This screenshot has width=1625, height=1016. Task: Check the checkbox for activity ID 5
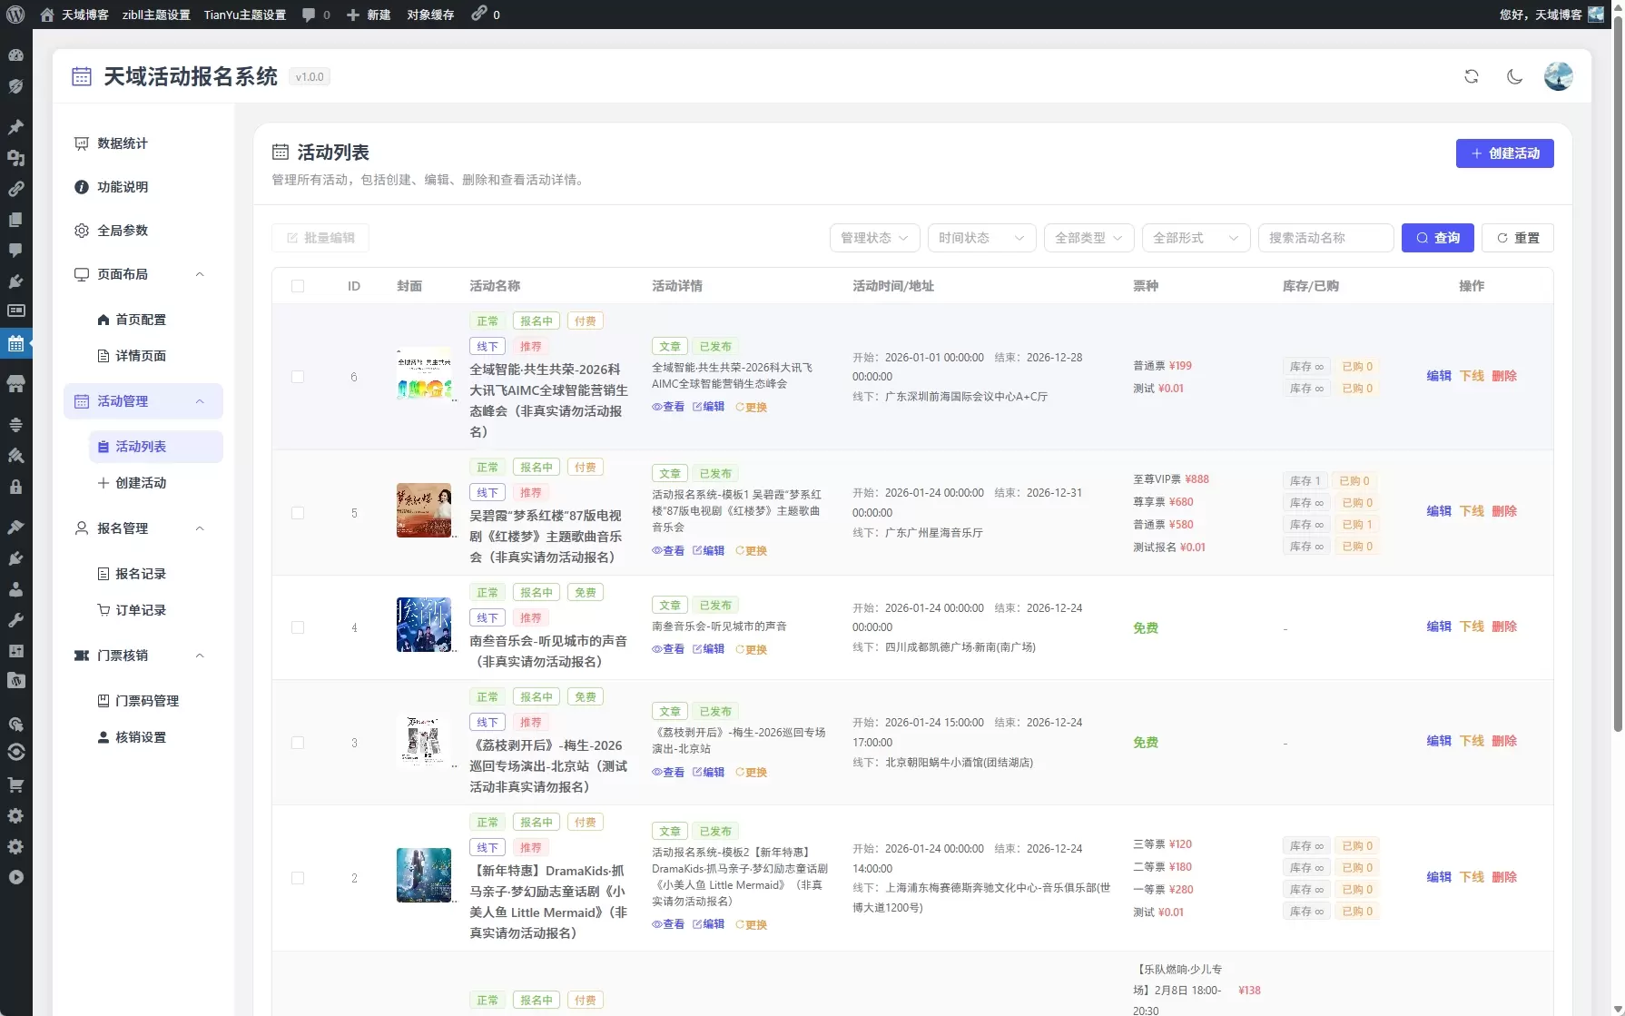coord(298,513)
